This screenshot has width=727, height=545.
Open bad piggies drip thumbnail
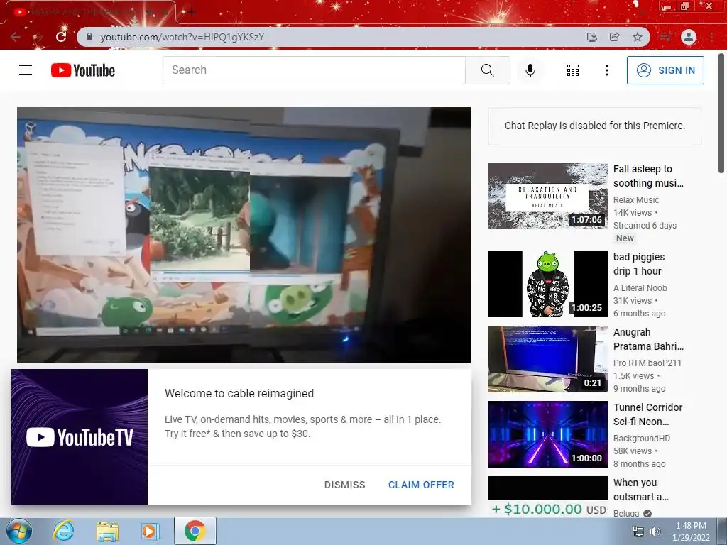pyautogui.click(x=547, y=284)
